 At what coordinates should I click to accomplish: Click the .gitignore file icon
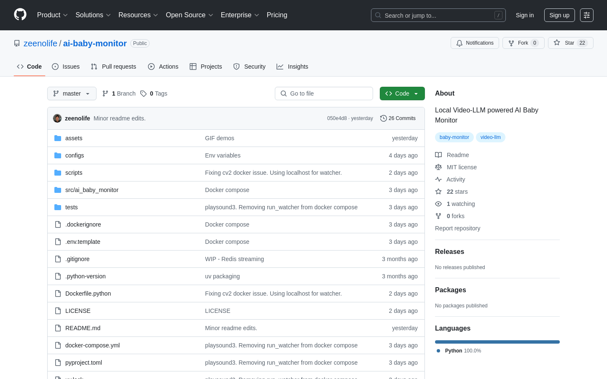pos(58,259)
